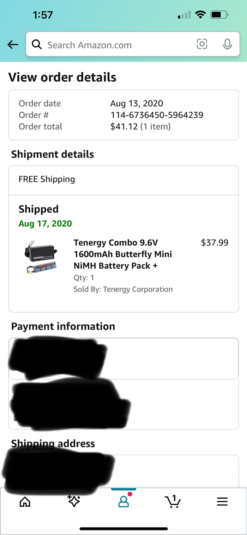Open the Tenergy battery product thumbnail

point(41,258)
